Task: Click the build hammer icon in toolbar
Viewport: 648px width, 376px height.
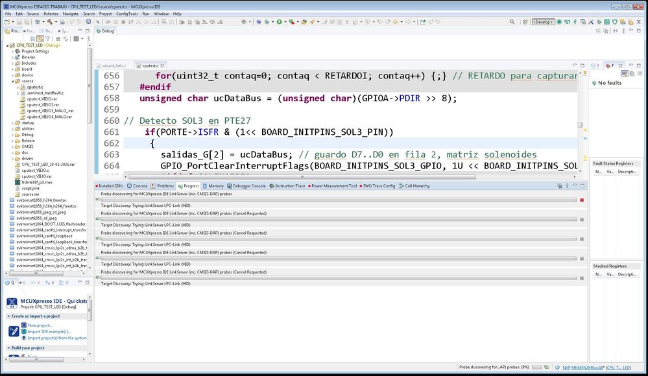Action: point(49,22)
